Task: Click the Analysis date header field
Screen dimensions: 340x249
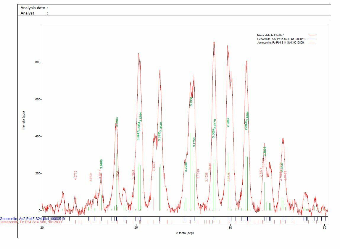Action: tap(34, 8)
